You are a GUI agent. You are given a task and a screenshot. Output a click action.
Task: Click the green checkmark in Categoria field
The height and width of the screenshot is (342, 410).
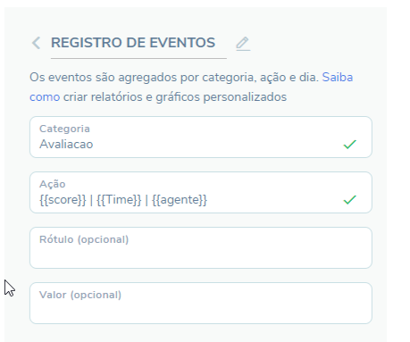(349, 145)
